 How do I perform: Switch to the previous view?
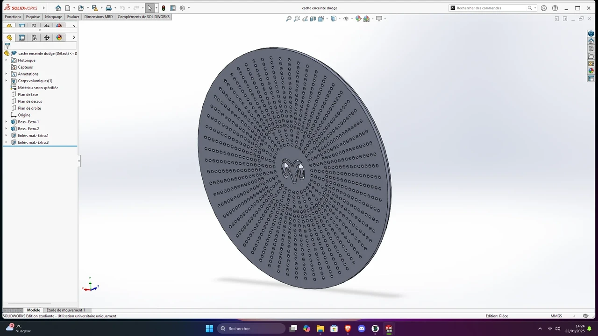pos(305,19)
